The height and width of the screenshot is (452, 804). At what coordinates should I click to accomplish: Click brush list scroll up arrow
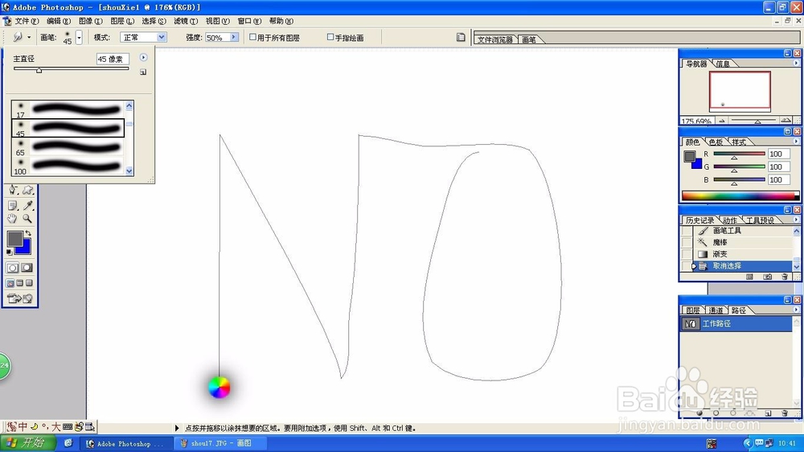click(x=129, y=105)
